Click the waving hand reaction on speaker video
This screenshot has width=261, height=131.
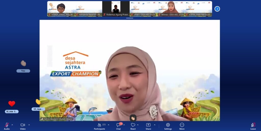tap(133, 118)
